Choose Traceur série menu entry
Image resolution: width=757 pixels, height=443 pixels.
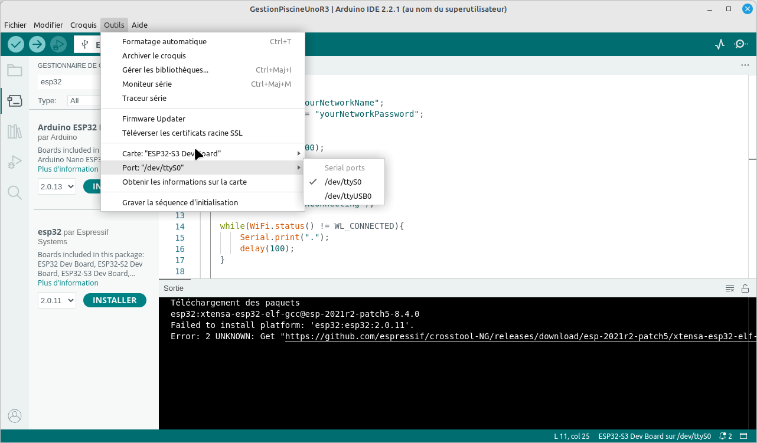pyautogui.click(x=203, y=99)
